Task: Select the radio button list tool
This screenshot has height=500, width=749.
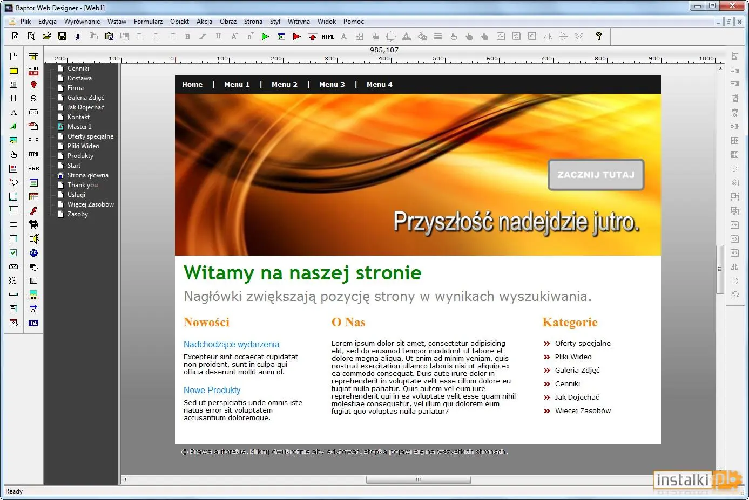Action: (14, 280)
